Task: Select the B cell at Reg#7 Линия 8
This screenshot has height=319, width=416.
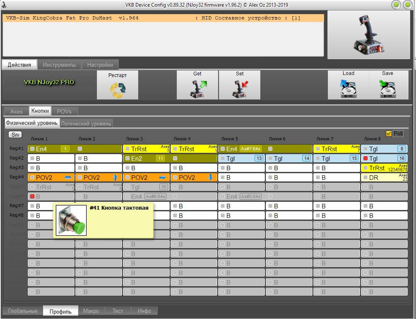Action: (x=385, y=206)
